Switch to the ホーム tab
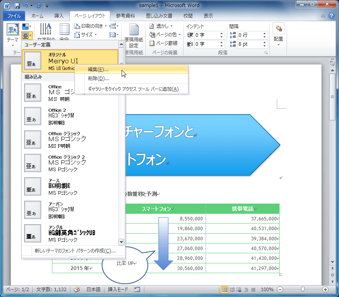The image size is (339, 297). pyautogui.click(x=37, y=16)
